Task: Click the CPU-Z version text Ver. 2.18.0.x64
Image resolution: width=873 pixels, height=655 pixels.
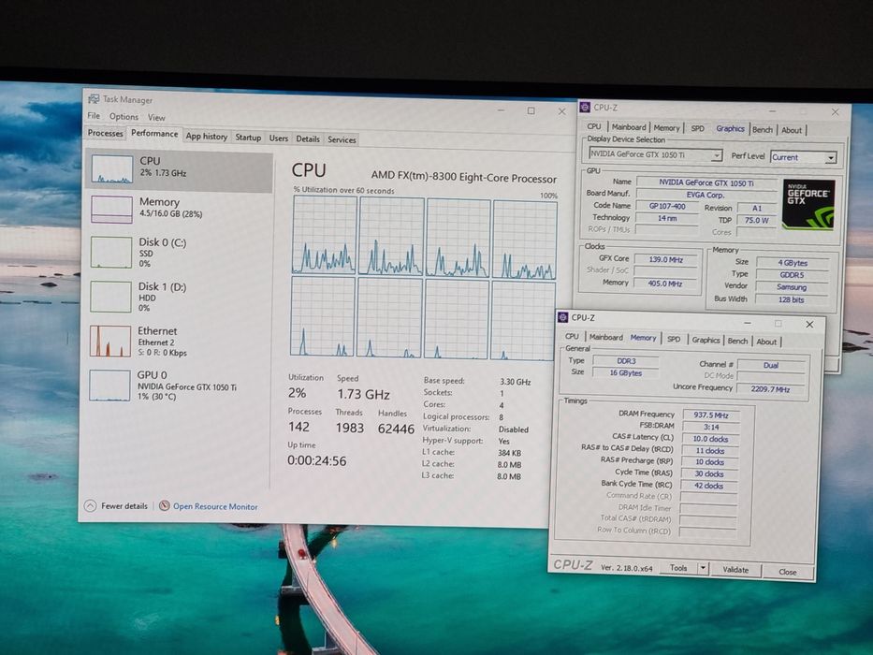Action: pos(626,568)
